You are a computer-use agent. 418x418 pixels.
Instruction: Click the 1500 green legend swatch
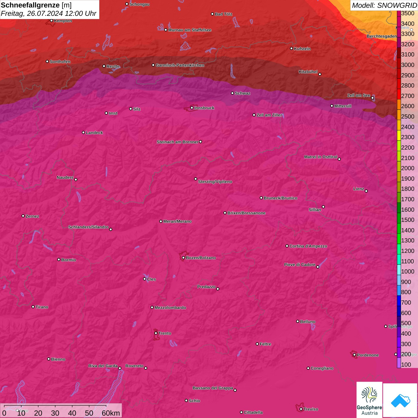(x=399, y=218)
